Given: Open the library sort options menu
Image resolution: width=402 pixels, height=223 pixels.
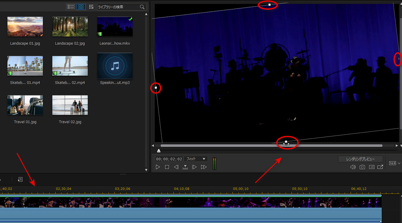Looking at the screenshot, I should pos(91,7).
